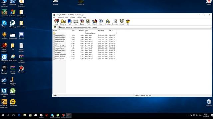The height and width of the screenshot is (119, 213).
Task: Click the WinRAR archive desktop icon
Action: point(13,70)
